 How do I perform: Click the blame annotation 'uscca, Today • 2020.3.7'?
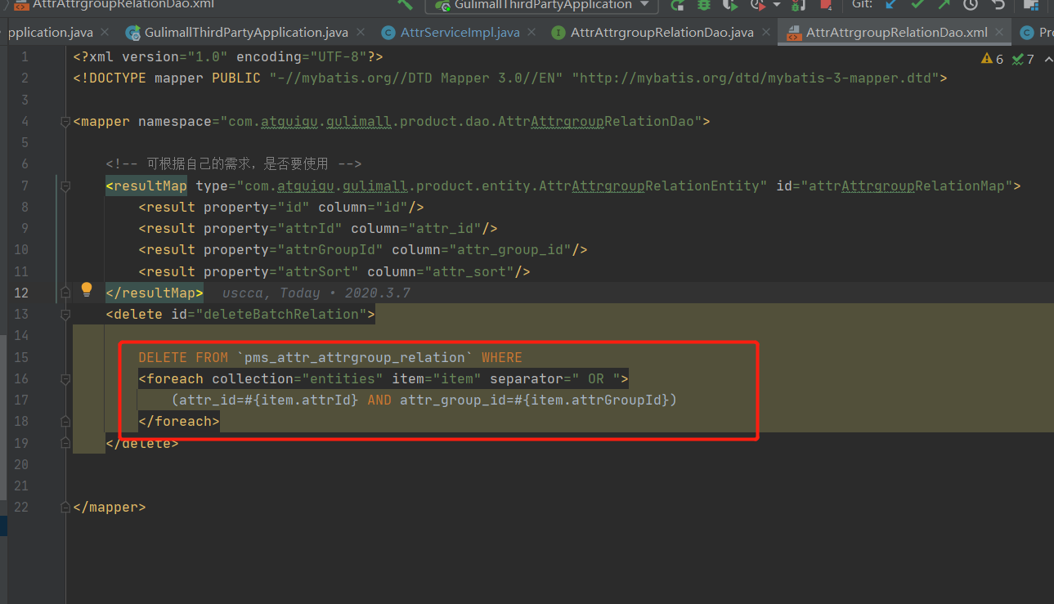point(316,293)
